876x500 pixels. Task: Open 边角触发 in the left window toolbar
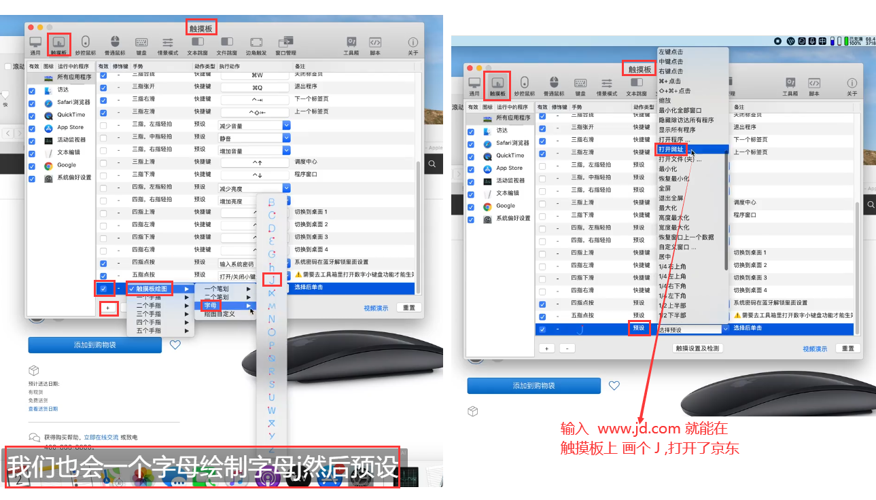point(256,46)
